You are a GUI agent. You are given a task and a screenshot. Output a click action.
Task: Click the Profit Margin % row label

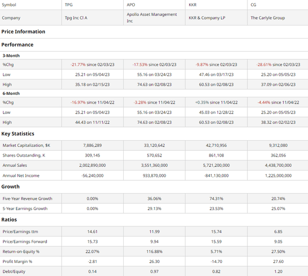(17, 262)
